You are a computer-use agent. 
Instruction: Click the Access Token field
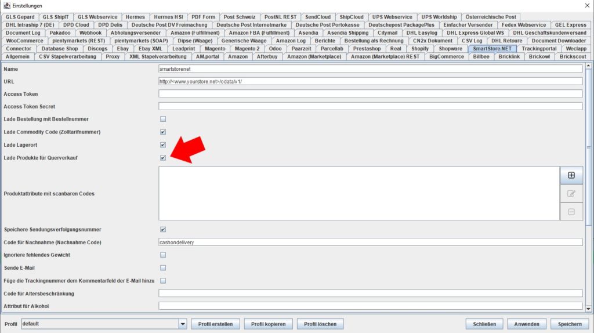(371, 94)
